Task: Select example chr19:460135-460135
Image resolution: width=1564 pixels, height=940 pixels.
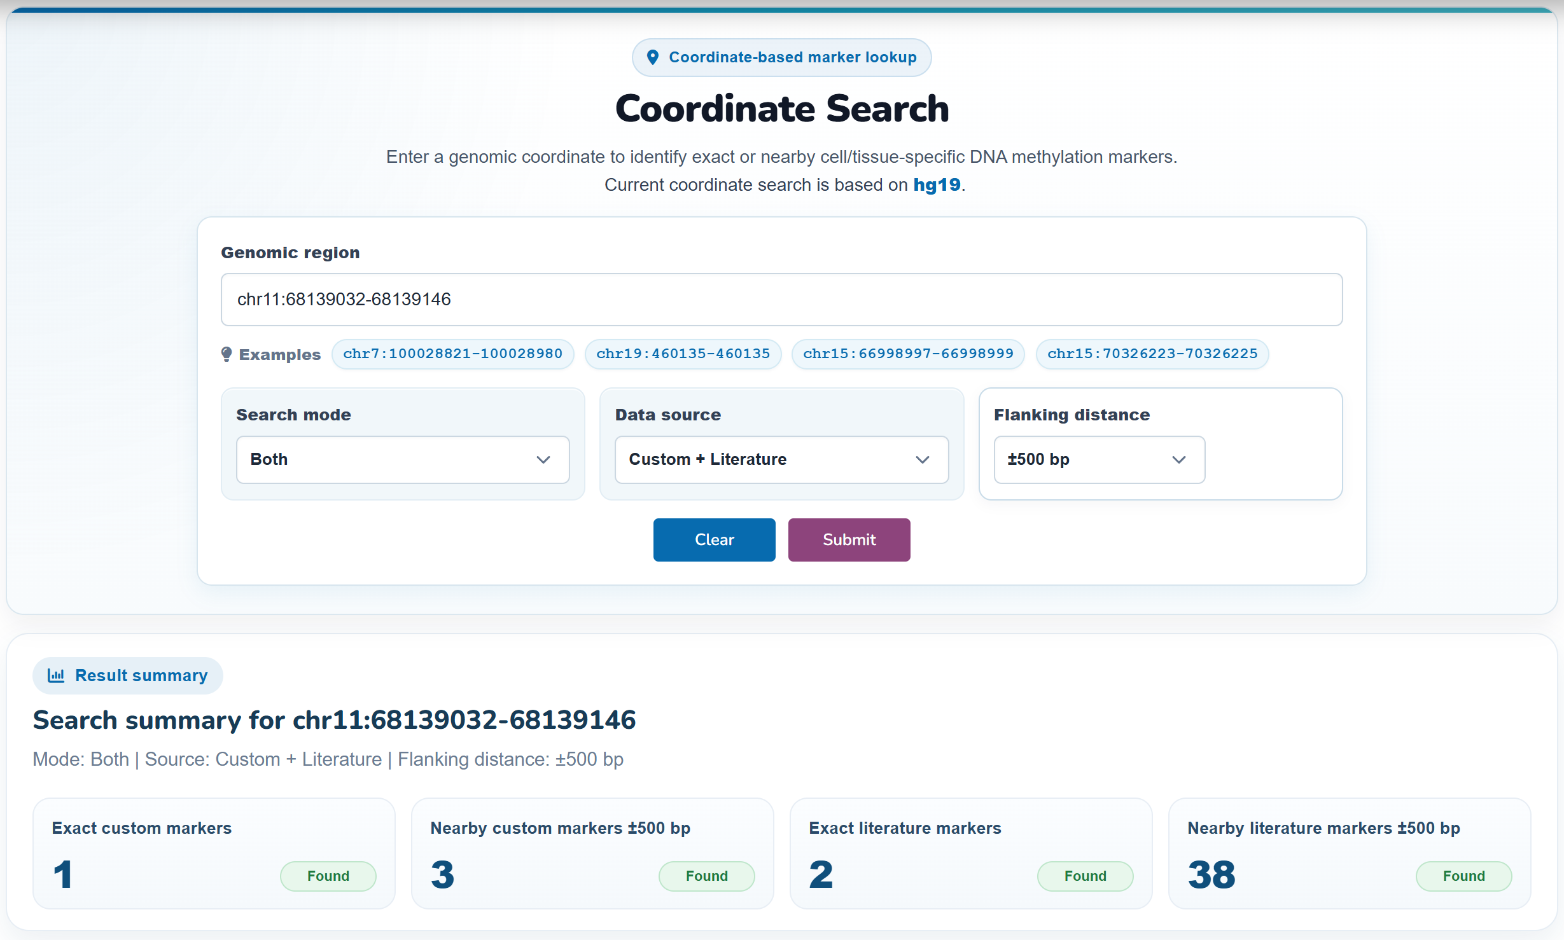Action: coord(683,354)
